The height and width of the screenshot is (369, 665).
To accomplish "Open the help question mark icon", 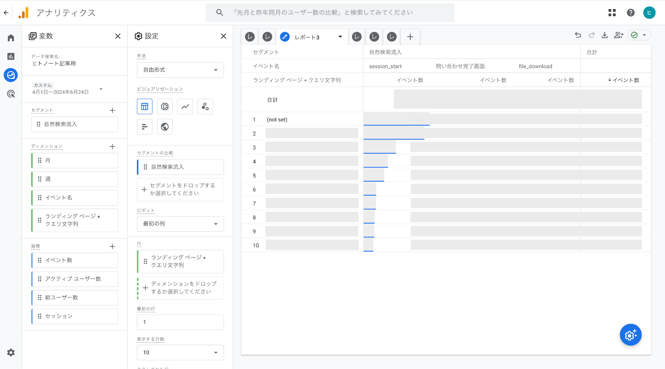I will coord(631,12).
